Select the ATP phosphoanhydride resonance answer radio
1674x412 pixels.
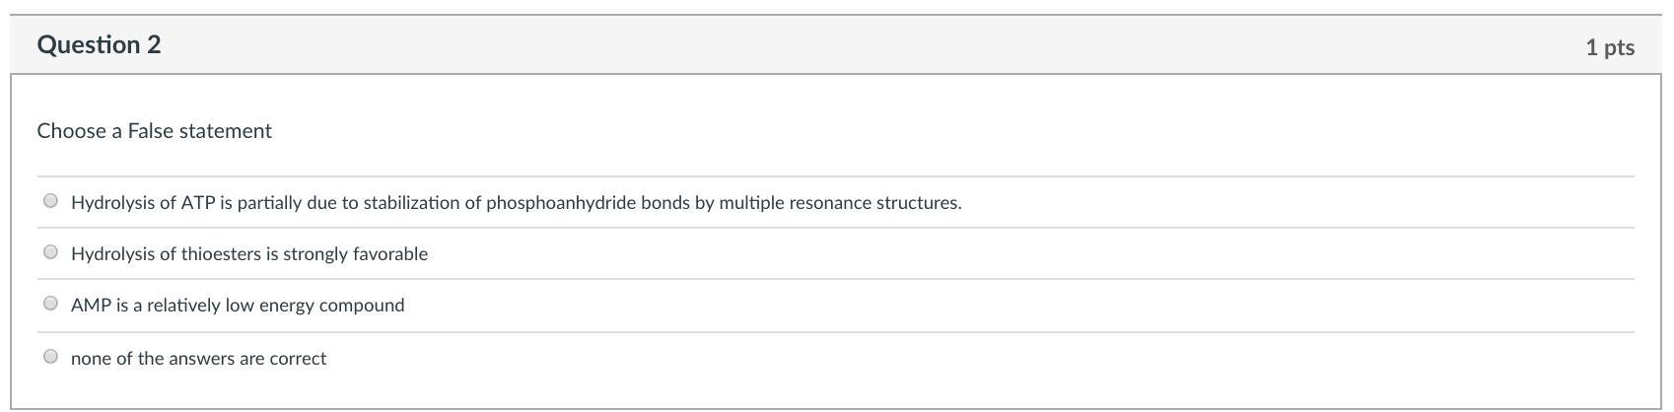click(51, 201)
